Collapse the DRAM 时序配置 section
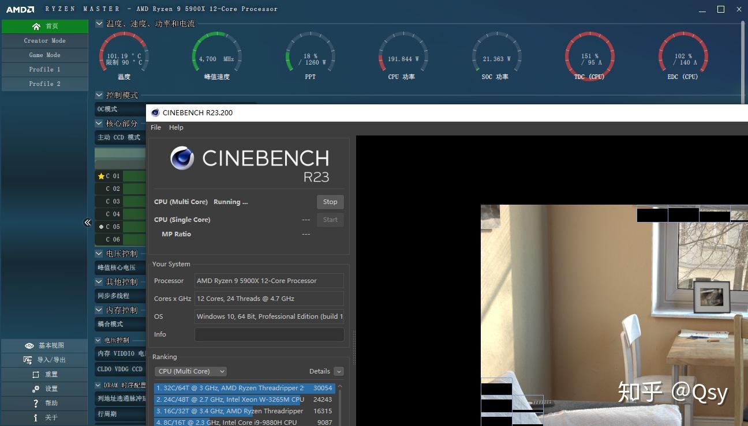748x426 pixels. click(x=99, y=385)
